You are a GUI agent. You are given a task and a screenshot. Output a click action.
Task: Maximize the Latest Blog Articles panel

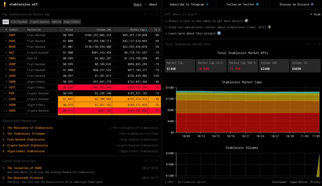pos(157,160)
